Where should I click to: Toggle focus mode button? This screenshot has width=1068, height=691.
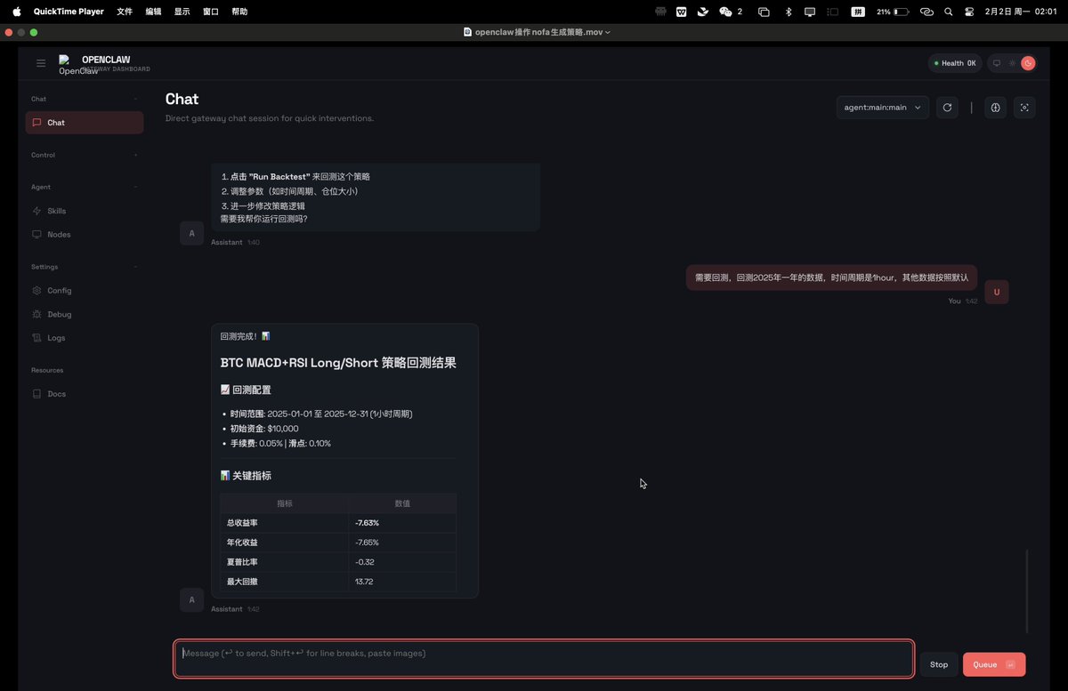click(x=1024, y=108)
